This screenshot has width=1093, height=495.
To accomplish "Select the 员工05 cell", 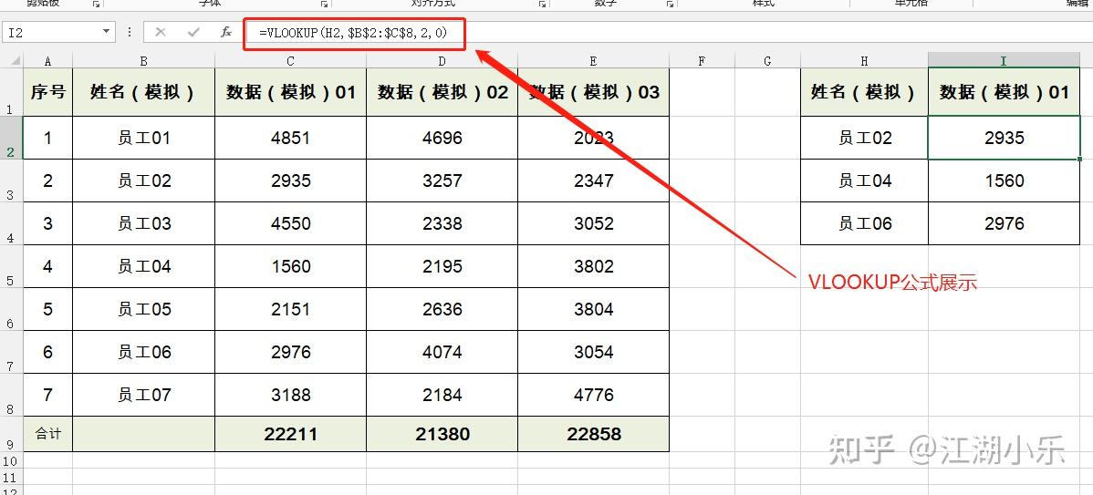I will click(143, 309).
